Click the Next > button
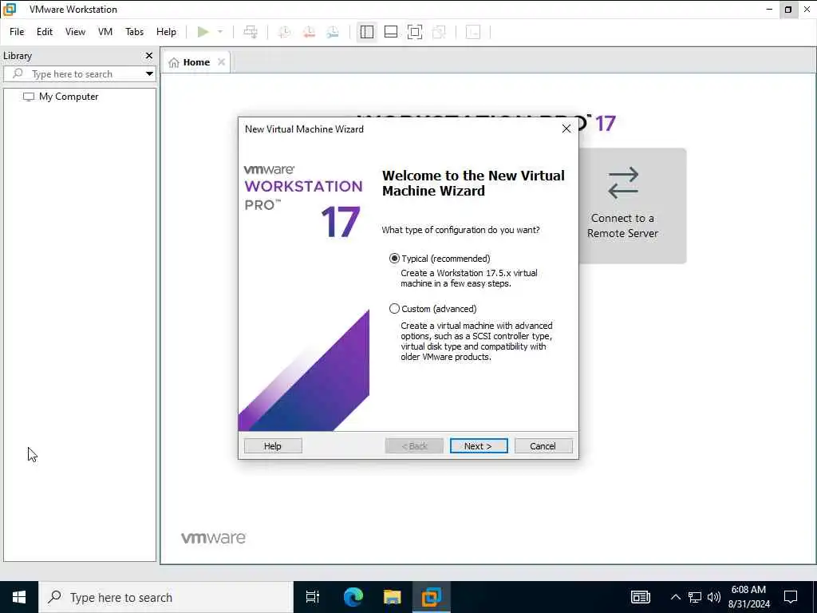The image size is (817, 613). [479, 446]
